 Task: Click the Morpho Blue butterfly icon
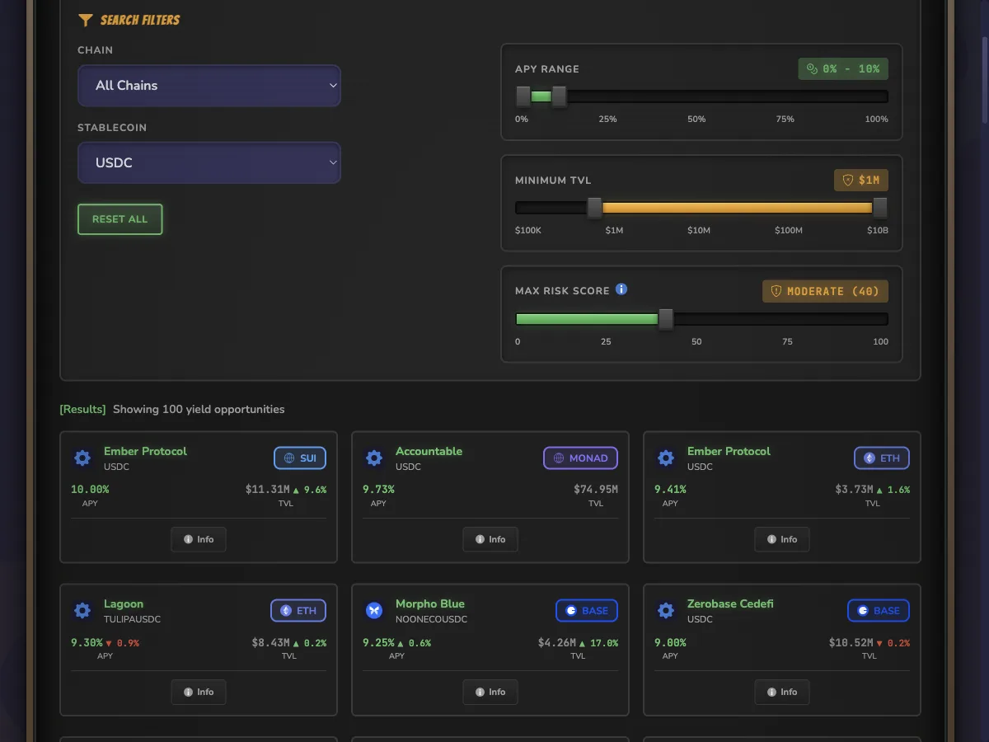pos(374,611)
